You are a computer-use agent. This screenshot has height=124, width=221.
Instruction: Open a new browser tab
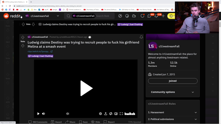(31, 2)
